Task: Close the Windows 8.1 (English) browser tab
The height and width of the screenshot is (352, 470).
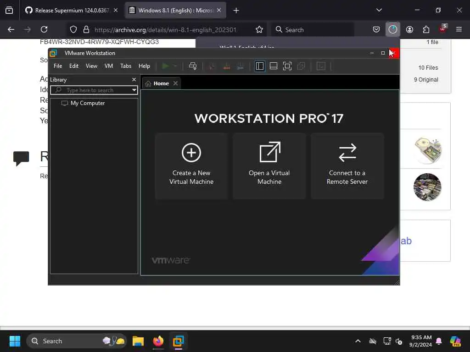Action: [x=219, y=11]
